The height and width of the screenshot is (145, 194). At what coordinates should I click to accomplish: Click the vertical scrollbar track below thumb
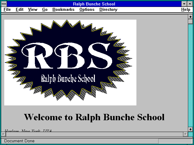click(190, 76)
